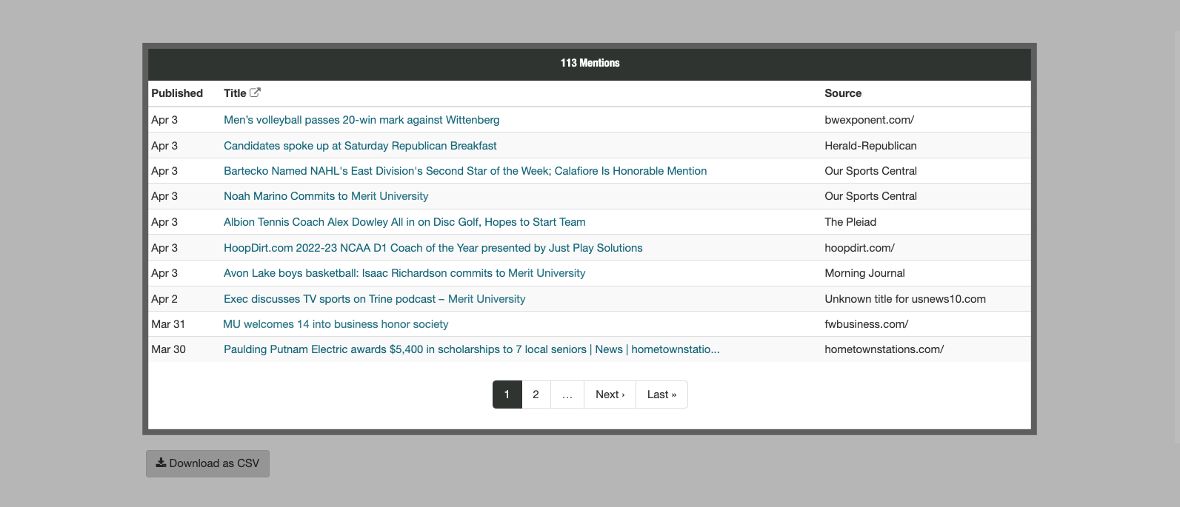Open Paulding Putnam Electric scholarships article
1180x507 pixels.
click(x=472, y=349)
